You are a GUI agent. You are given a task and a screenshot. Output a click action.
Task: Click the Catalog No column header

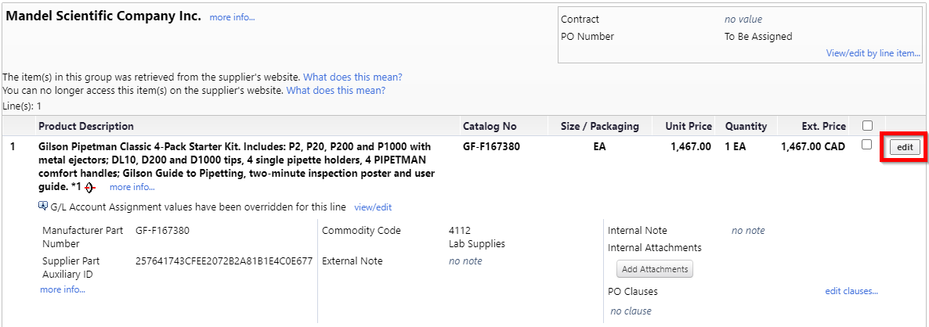pos(490,126)
